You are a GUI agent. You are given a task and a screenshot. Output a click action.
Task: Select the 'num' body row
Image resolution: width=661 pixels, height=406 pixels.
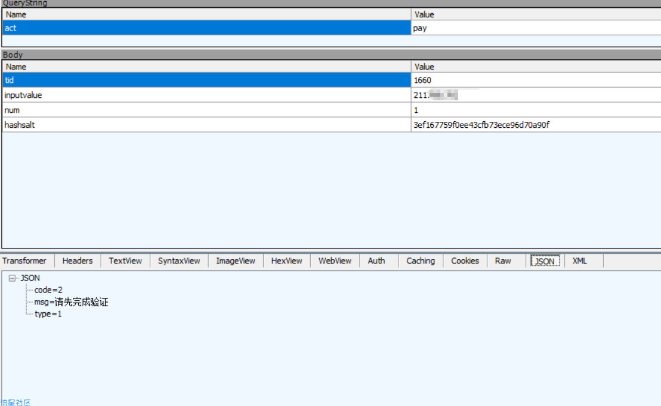click(206, 110)
